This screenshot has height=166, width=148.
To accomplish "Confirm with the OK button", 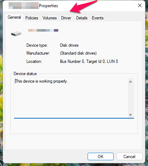I will click(x=100, y=156).
